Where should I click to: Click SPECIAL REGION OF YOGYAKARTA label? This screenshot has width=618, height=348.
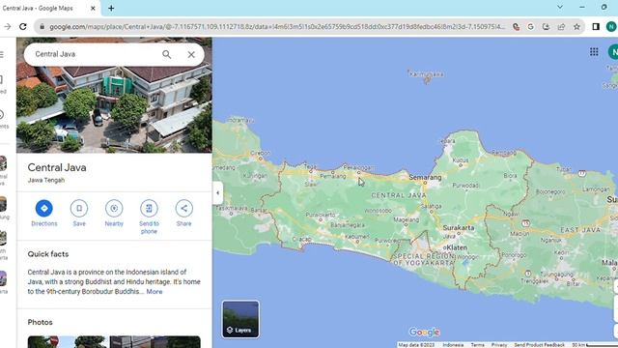[423, 259]
